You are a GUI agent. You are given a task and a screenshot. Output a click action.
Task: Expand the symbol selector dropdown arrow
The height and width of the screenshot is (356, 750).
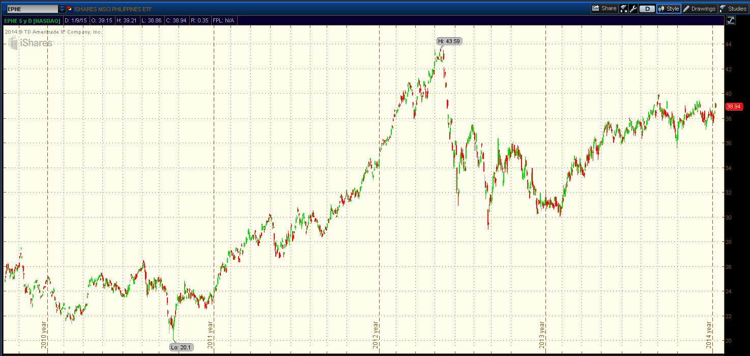pyautogui.click(x=62, y=9)
